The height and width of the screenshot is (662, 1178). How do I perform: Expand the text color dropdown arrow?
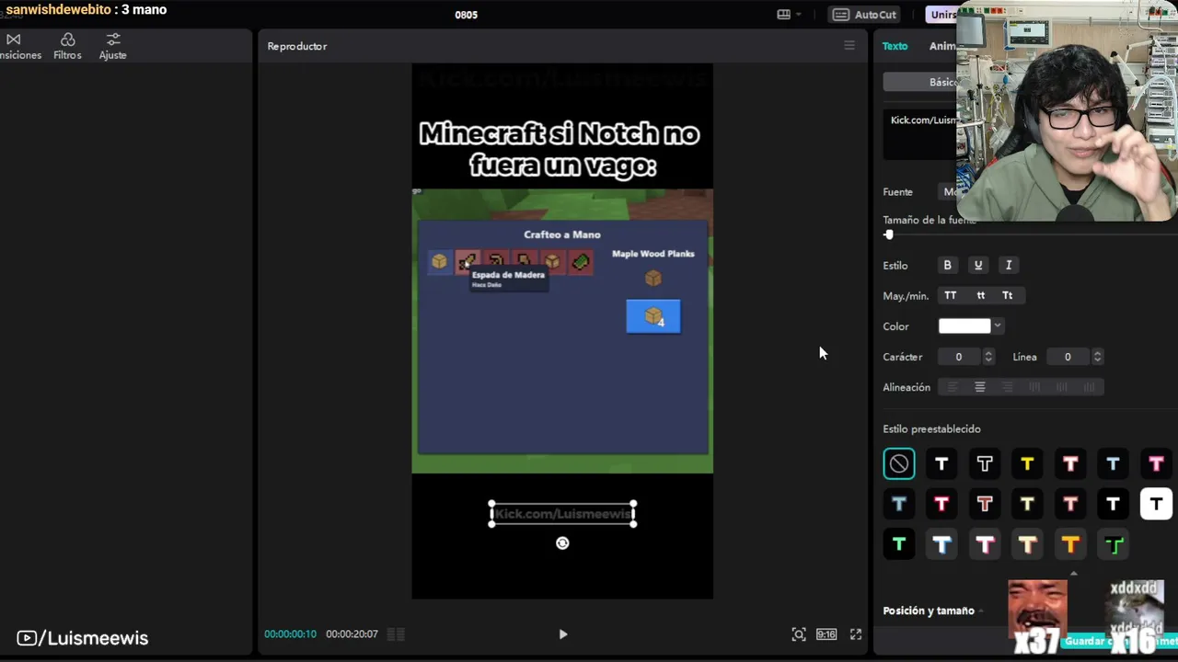998,326
